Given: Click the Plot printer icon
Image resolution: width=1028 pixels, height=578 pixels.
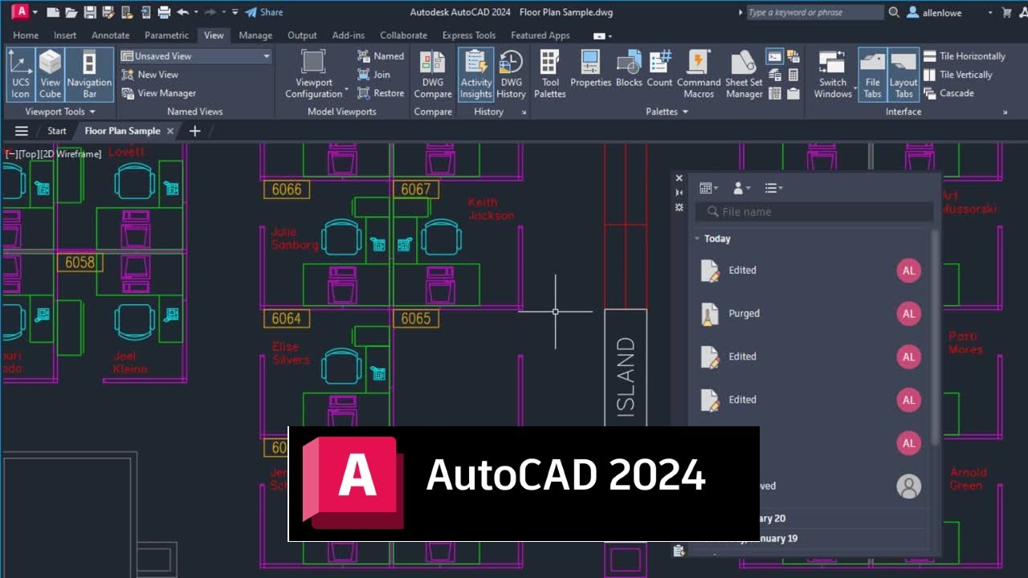Looking at the screenshot, I should pos(164,12).
